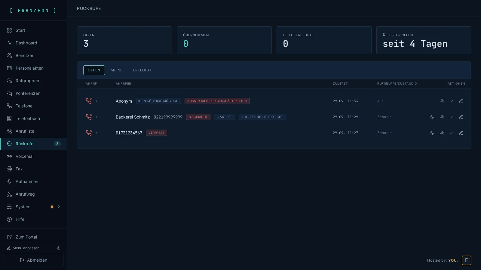The image size is (481, 270).
Task: Click the Nachricht tag on Bäckerei Schmitz
Action: [x=198, y=117]
